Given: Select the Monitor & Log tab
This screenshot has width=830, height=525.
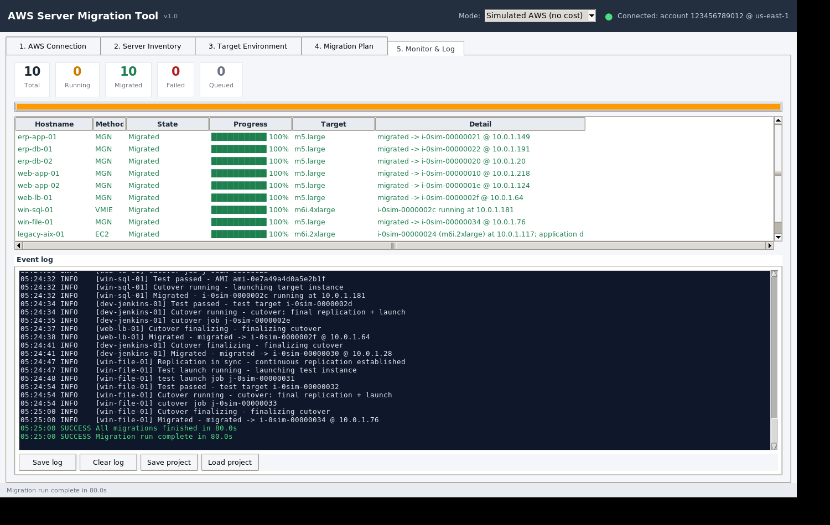Looking at the screenshot, I should tap(426, 49).
